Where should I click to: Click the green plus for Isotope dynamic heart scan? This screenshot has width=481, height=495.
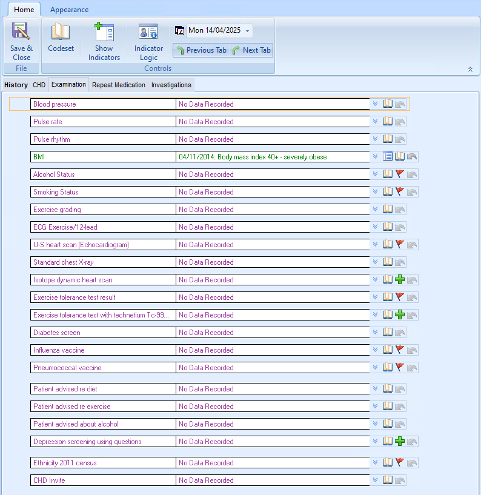tap(400, 280)
